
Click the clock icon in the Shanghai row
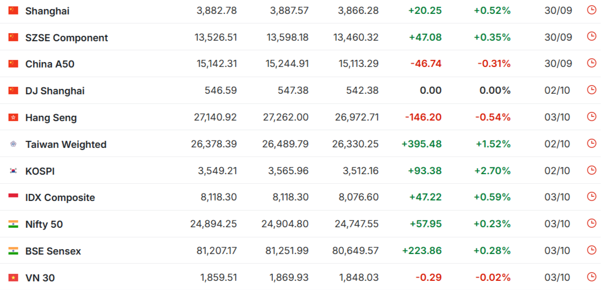coord(592,10)
